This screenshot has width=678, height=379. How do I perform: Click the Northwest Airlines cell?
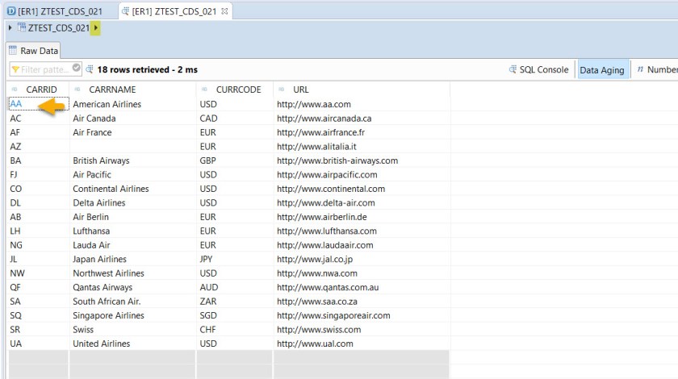(132, 273)
